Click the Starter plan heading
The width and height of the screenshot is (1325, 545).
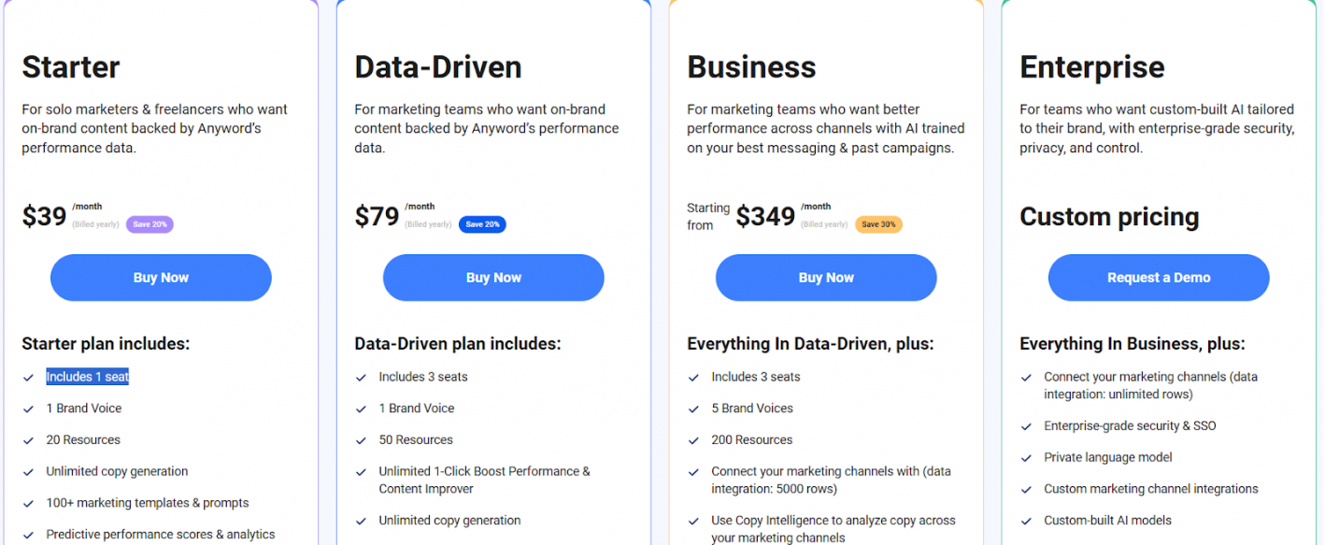tap(71, 67)
